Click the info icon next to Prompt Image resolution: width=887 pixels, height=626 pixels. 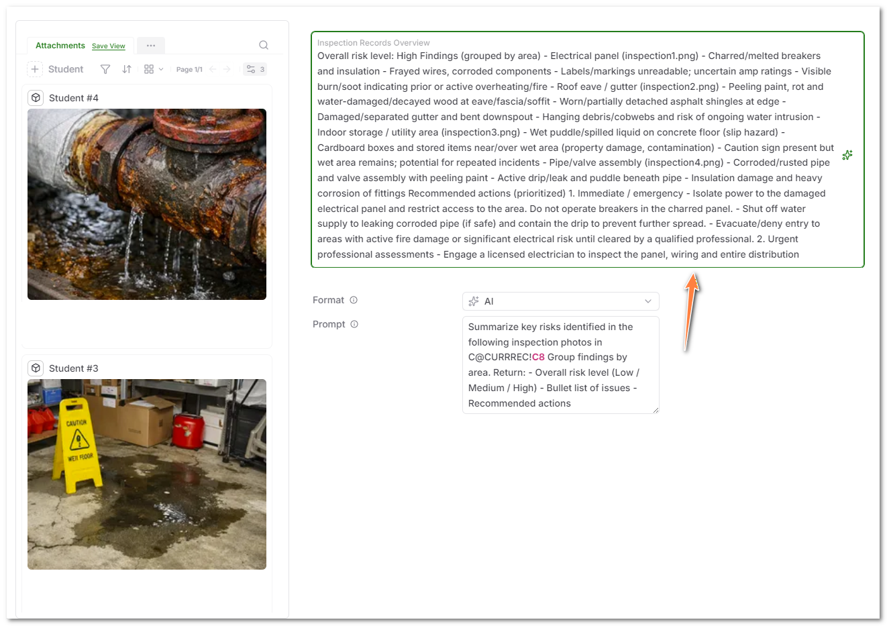(354, 324)
